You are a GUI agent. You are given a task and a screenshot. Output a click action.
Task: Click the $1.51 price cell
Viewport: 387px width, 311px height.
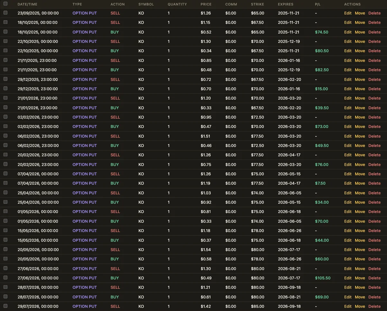tap(206, 136)
